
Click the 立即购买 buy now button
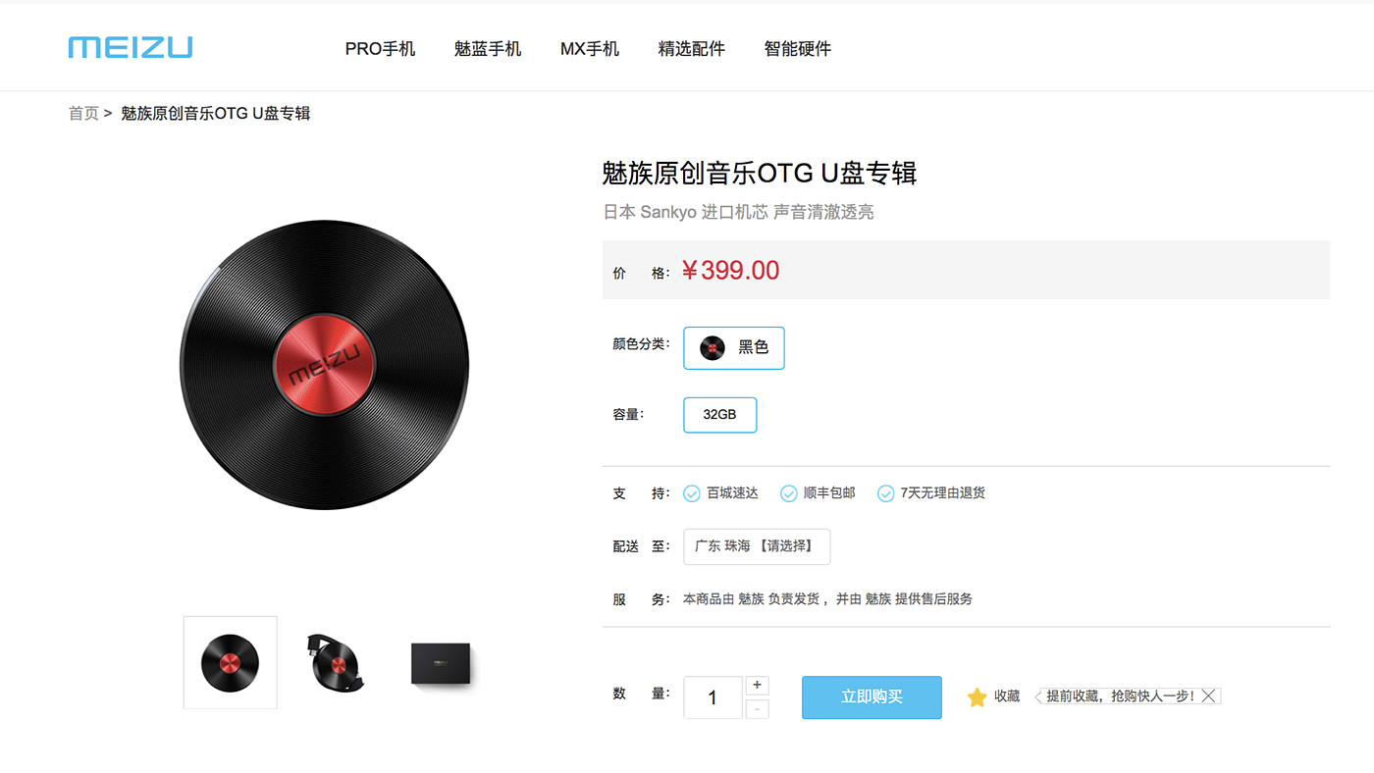point(872,696)
